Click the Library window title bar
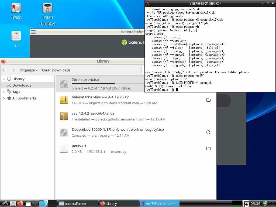The height and width of the screenshot is (207, 276). (103, 61)
